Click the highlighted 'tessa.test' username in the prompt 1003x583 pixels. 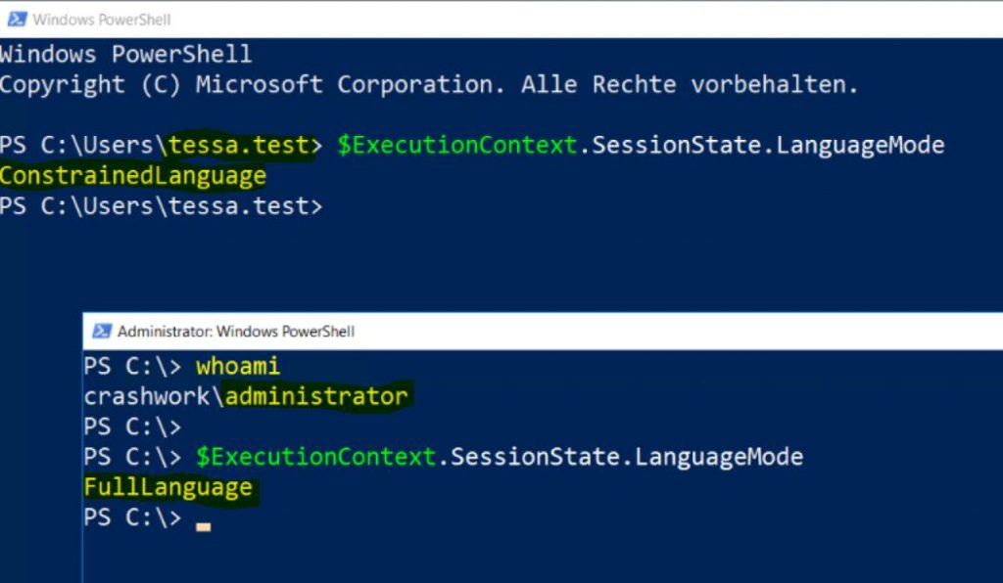tap(239, 145)
